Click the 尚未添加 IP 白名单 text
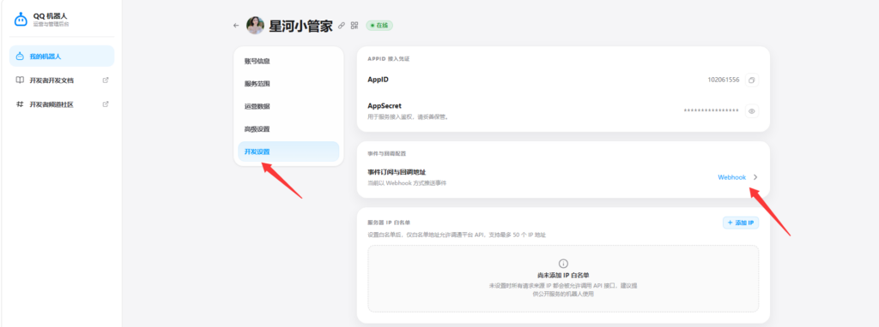879x327 pixels. click(x=563, y=276)
